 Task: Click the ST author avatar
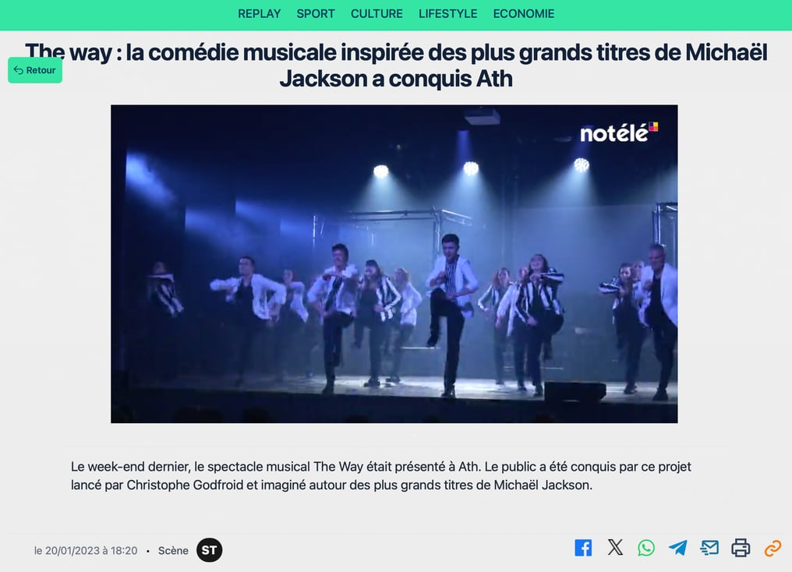click(x=209, y=550)
